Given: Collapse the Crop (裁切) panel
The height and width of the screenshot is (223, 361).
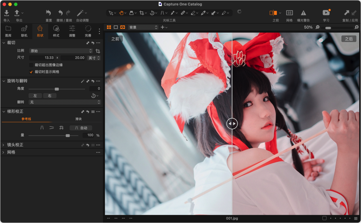Looking at the screenshot, I should [x=4, y=43].
